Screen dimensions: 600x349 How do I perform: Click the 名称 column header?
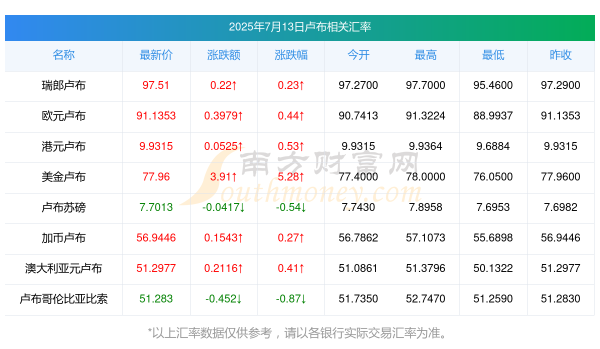63,55
